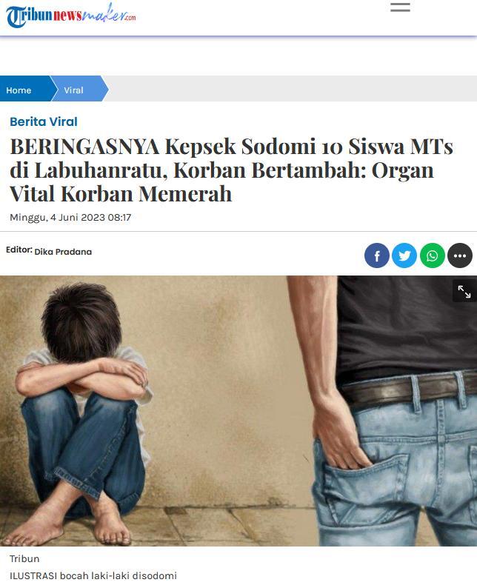Click the illustration of crouching boy
477x588 pixels.
click(x=81, y=412)
